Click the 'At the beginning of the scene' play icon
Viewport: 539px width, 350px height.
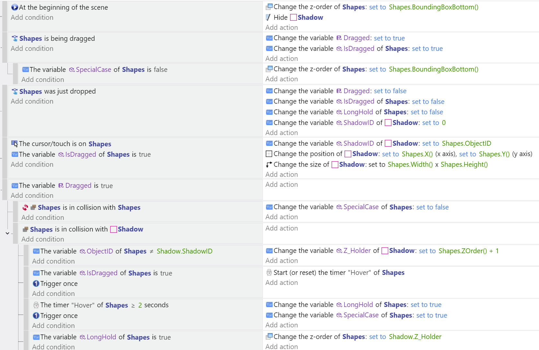click(x=15, y=7)
